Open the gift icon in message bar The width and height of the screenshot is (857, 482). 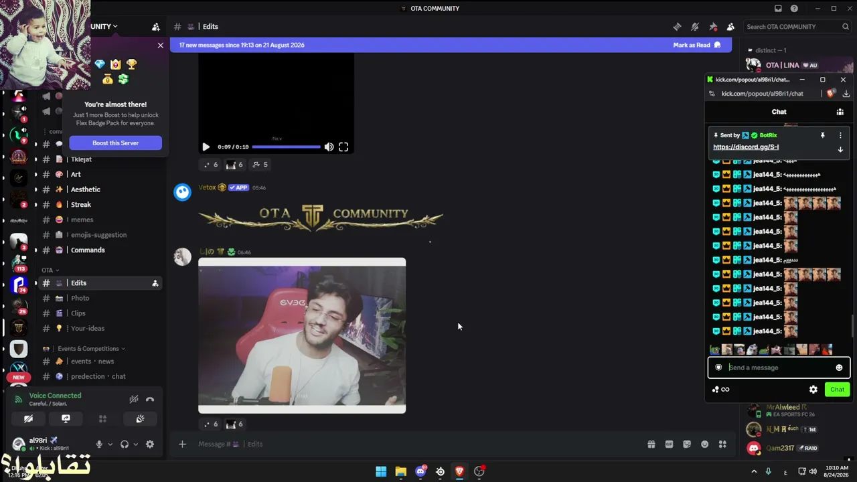point(651,445)
